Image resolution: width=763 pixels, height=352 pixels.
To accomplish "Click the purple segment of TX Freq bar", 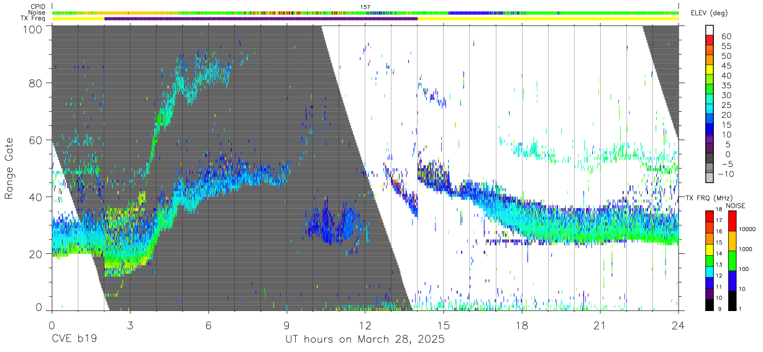I will pos(261,18).
